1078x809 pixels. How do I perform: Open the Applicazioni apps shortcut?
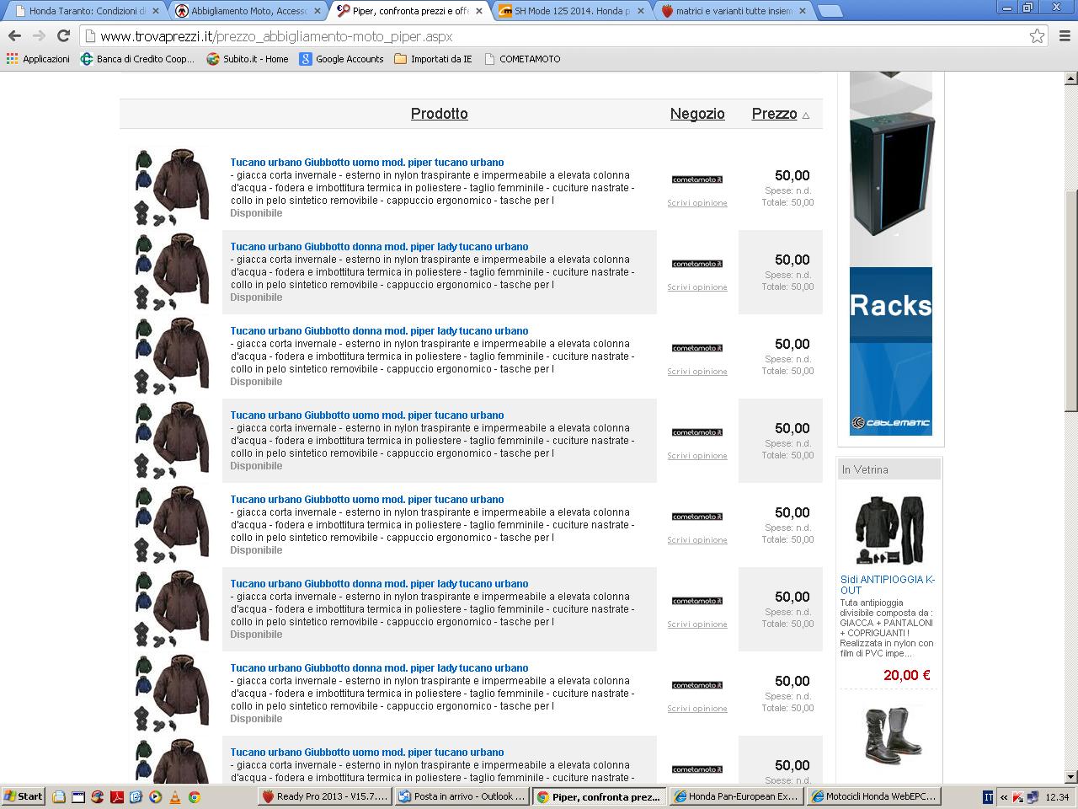pos(38,59)
